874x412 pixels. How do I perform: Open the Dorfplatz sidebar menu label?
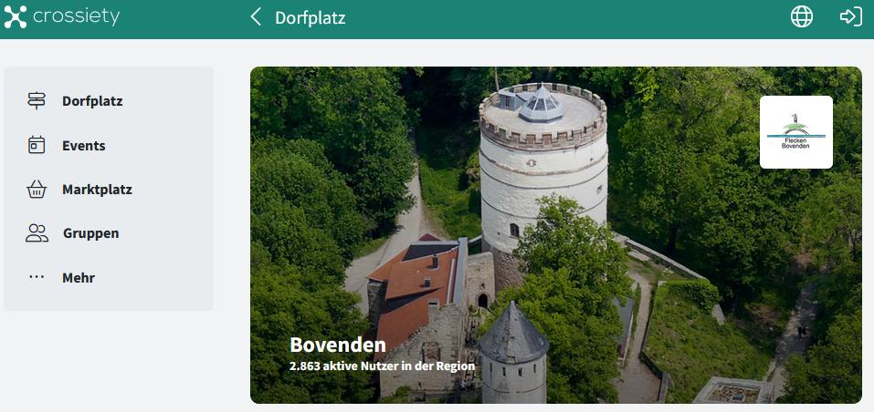pos(92,101)
